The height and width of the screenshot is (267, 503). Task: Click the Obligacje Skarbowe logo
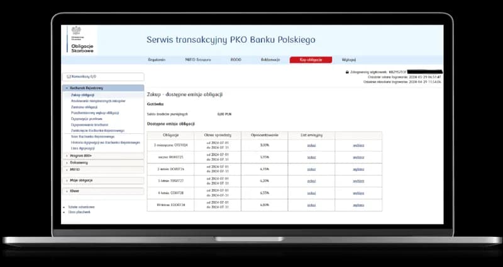click(79, 39)
